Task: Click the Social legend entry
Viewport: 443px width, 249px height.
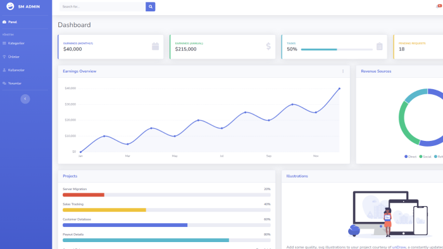Action: coord(425,157)
